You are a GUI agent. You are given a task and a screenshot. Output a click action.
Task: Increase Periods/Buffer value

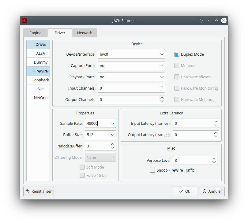(113, 144)
